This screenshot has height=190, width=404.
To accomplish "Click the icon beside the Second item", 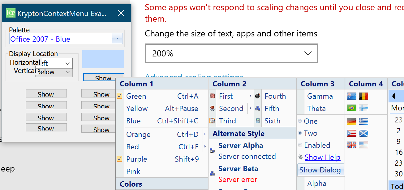I will pos(212,108).
